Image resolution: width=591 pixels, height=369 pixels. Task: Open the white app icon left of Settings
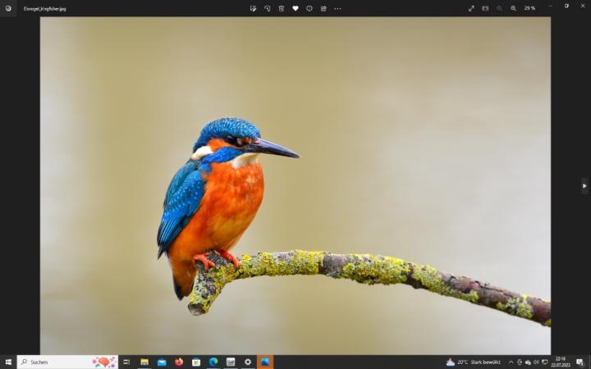tap(231, 362)
